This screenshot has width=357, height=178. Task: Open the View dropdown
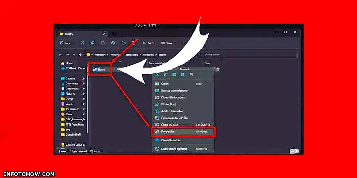[x=168, y=43]
